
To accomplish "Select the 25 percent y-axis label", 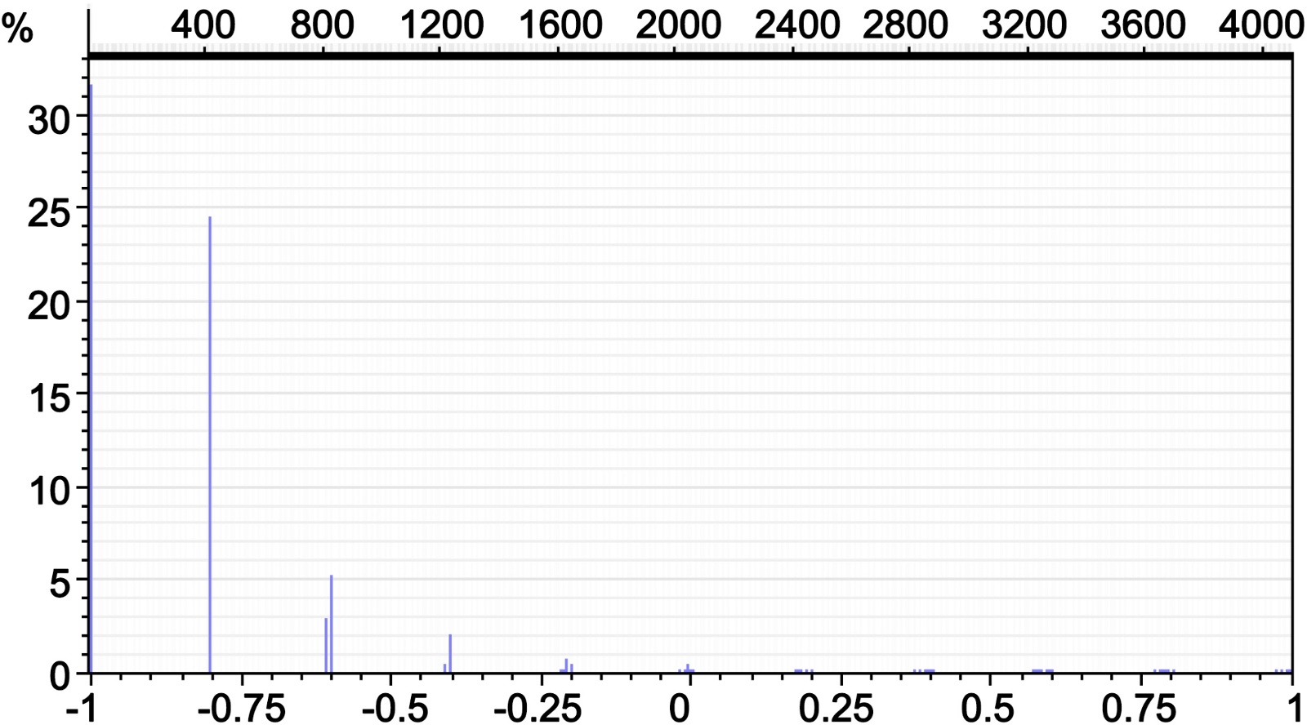I will 50,213.
